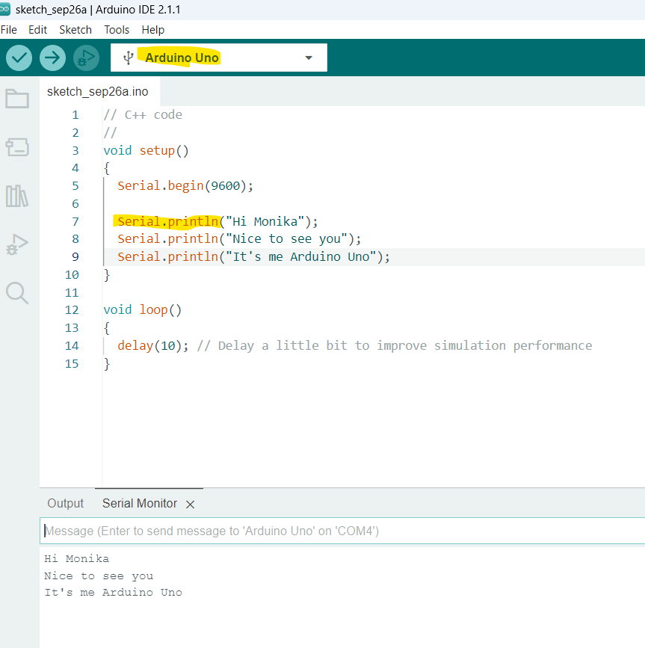This screenshot has height=648, width=645.
Task: Expand the Arduino Uno board dropdown
Action: tap(309, 58)
